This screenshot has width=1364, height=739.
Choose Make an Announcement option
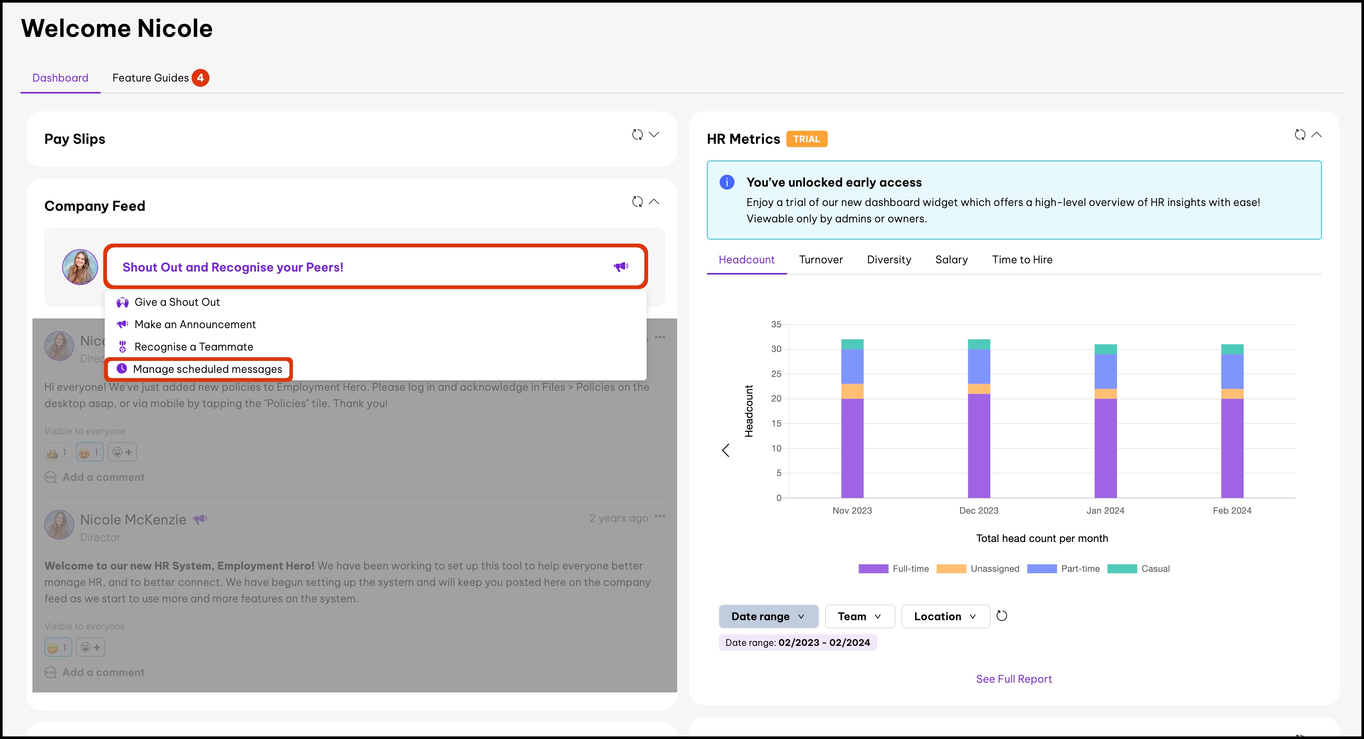[x=195, y=324]
